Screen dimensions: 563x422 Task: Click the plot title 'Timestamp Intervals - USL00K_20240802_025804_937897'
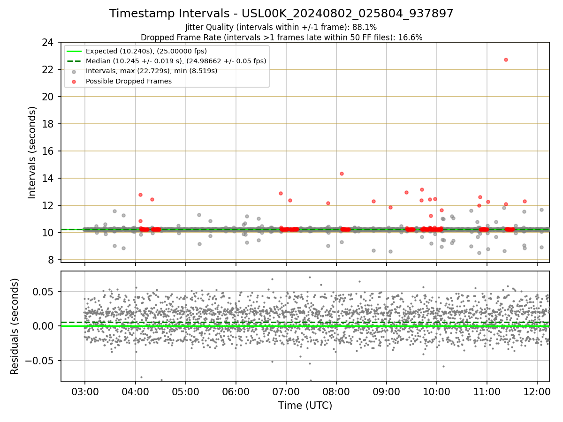tap(281, 14)
